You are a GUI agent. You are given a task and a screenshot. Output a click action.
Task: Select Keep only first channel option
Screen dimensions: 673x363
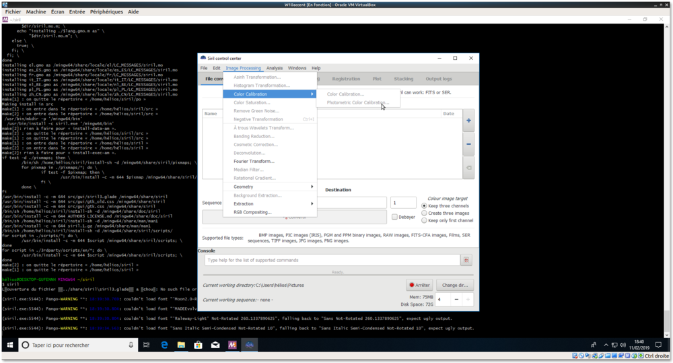coord(424,220)
